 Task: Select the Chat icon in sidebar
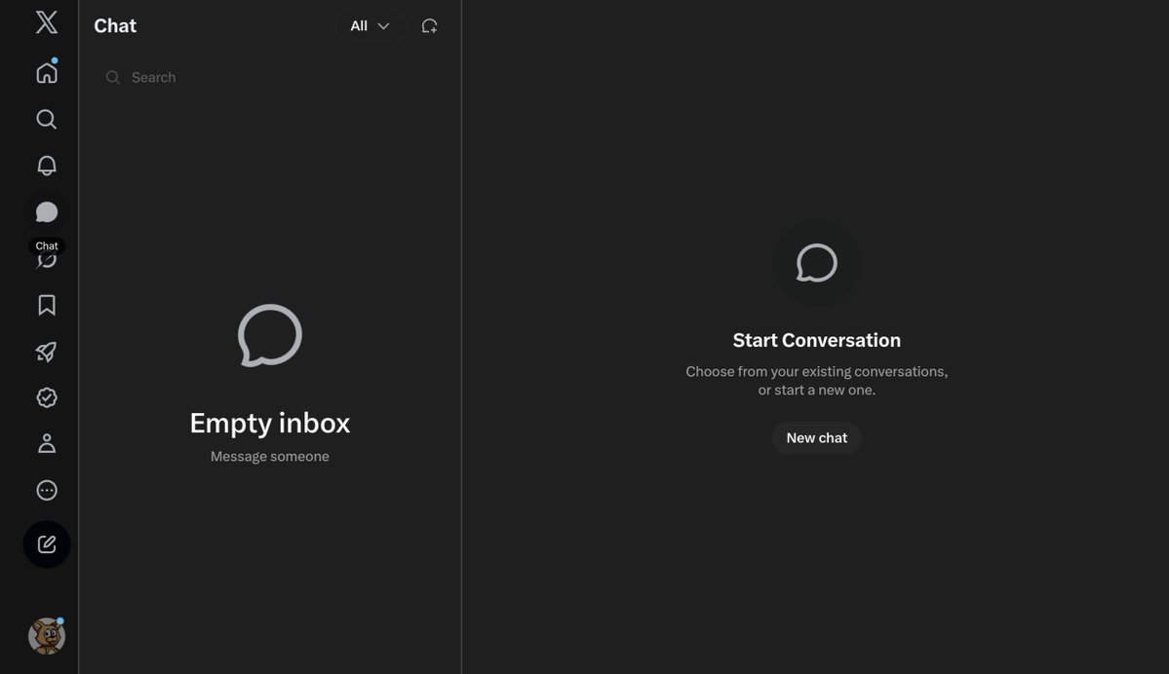click(46, 212)
